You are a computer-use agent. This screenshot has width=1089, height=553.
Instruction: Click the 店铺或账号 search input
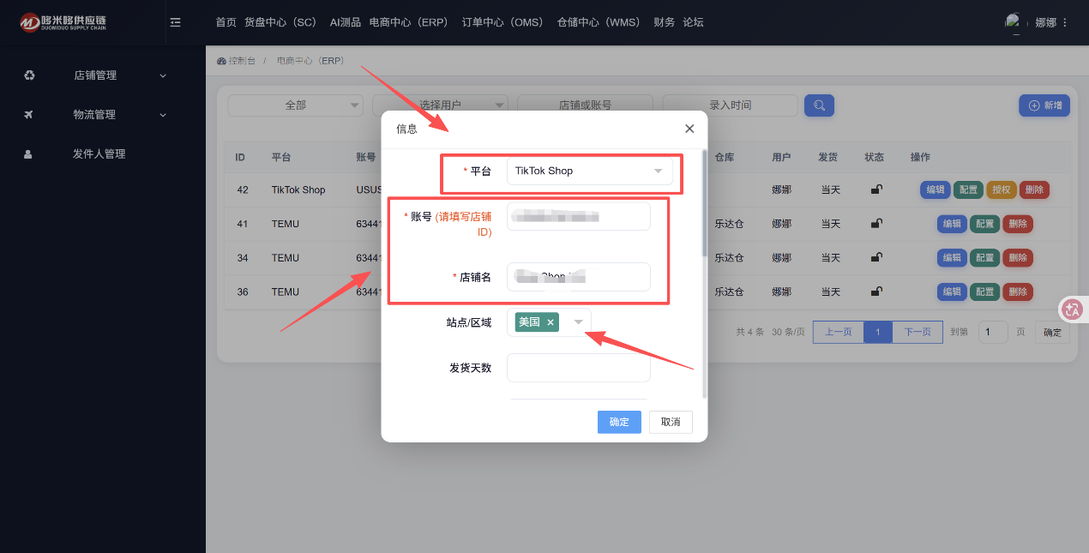point(585,105)
